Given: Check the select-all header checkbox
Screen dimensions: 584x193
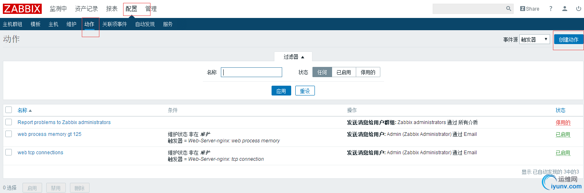Looking at the screenshot, I should coord(9,110).
